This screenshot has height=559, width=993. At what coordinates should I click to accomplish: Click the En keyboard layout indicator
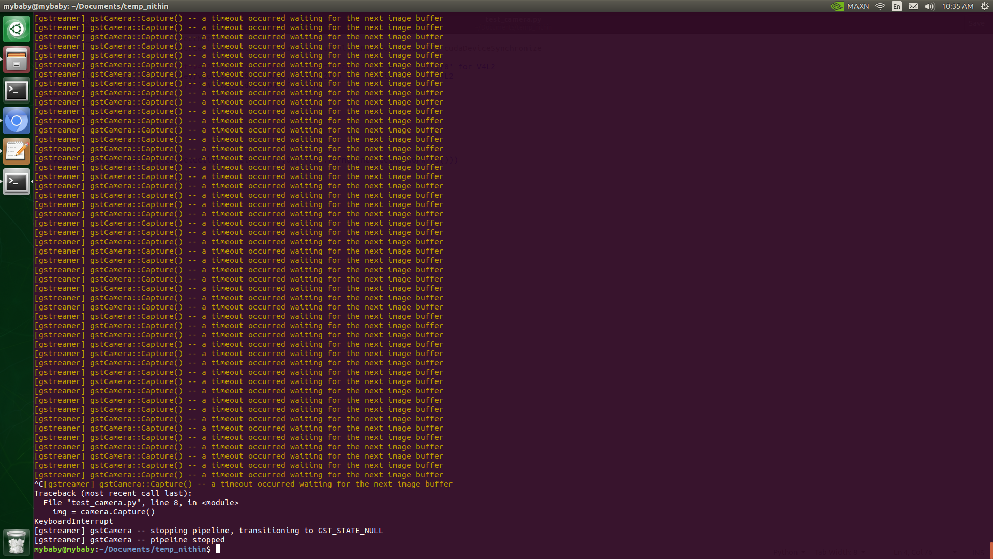point(896,6)
